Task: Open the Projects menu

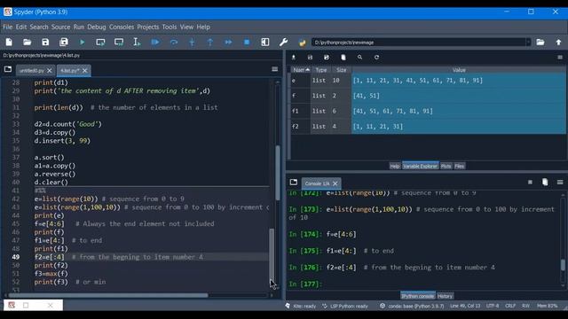Action: [x=148, y=27]
